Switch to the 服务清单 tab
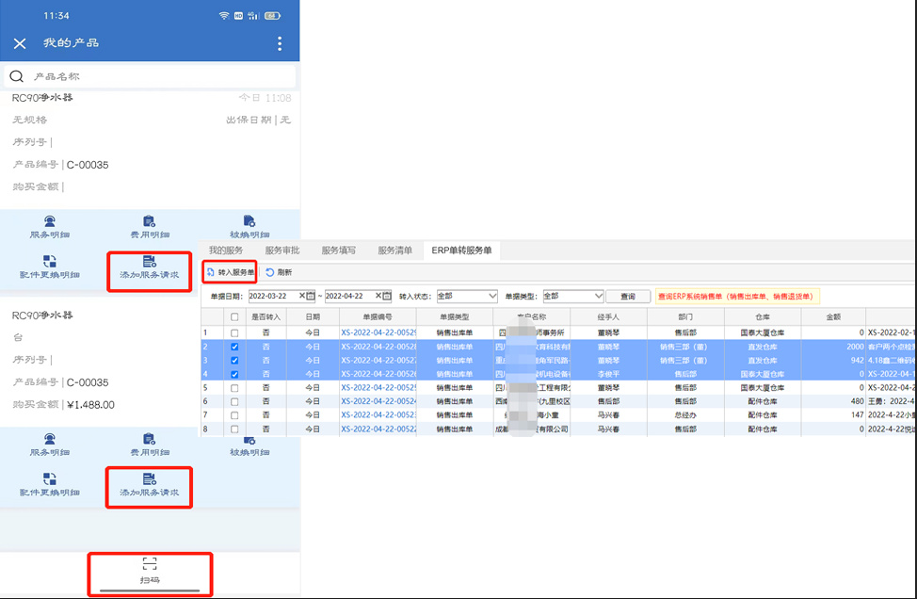Screen dimensions: 917x599 (394, 251)
